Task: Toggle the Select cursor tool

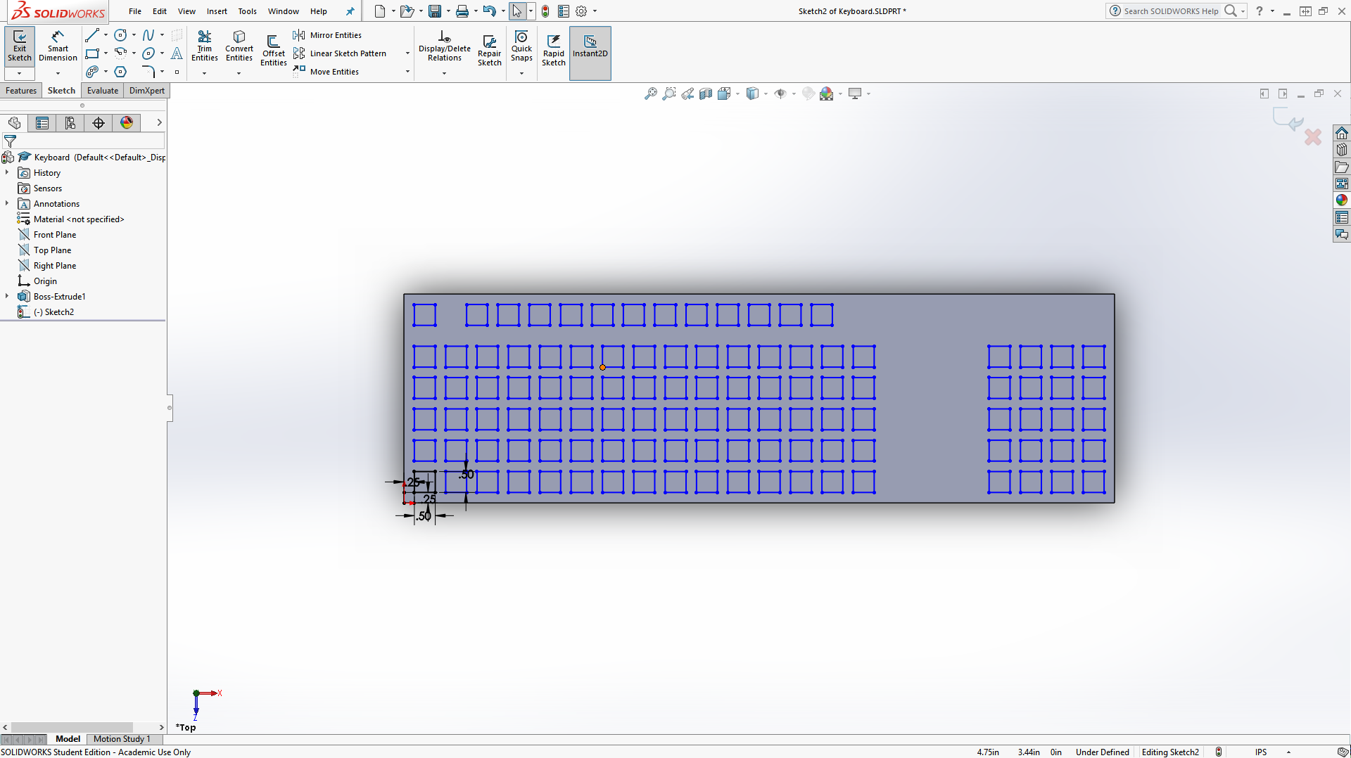Action: (517, 11)
